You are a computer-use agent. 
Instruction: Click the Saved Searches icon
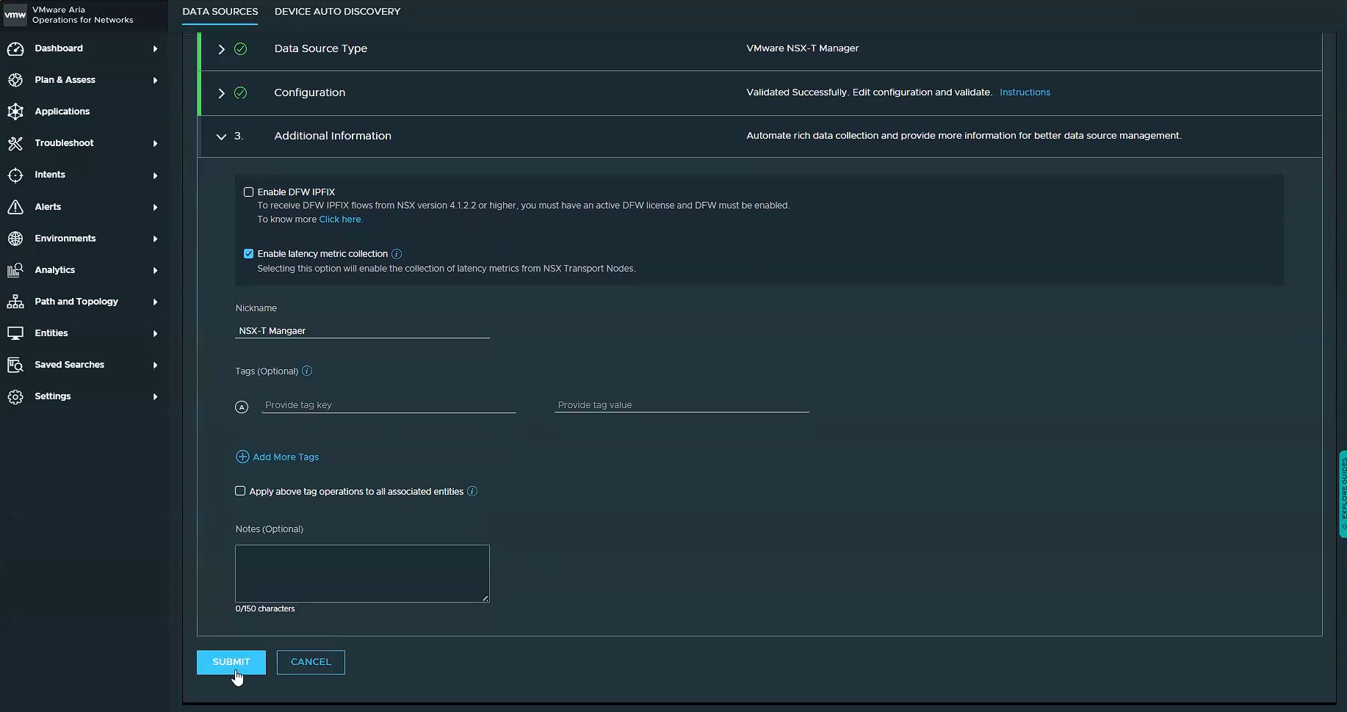15,365
